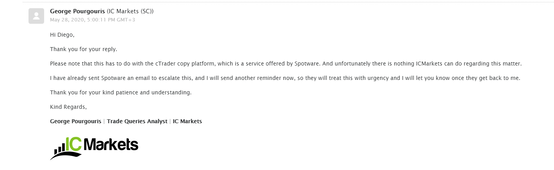Click bold "IC Markets" text in the signature
Image resolution: width=554 pixels, height=170 pixels.
click(x=187, y=121)
